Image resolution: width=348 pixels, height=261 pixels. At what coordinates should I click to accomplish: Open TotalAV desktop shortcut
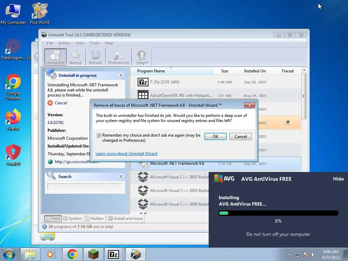pos(13,155)
